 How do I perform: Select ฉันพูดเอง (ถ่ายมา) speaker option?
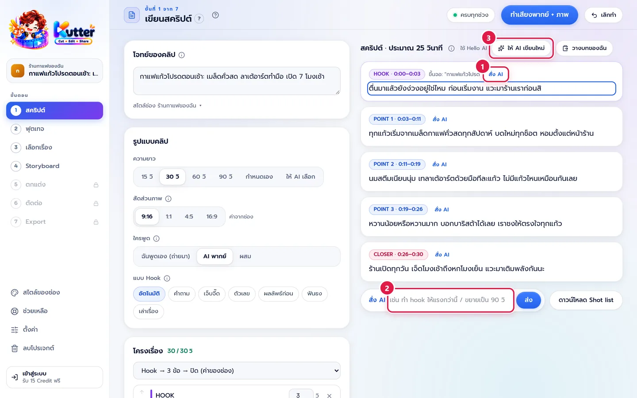165,256
